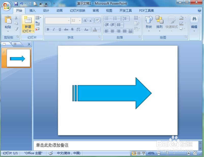
Task: Open the 形状 shapes gallery
Action: [149, 24]
